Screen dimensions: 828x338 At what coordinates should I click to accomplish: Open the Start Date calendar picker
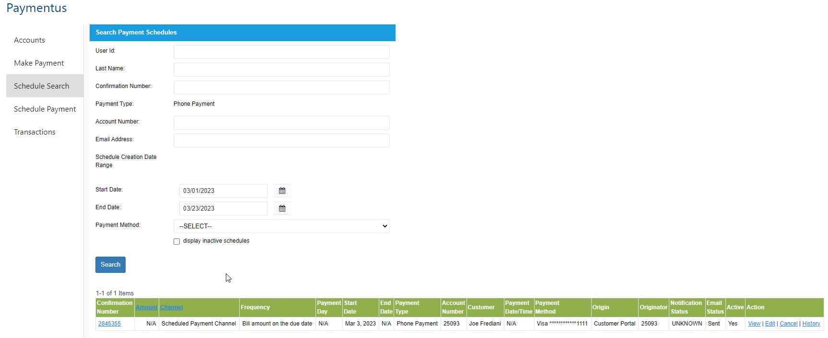(282, 191)
